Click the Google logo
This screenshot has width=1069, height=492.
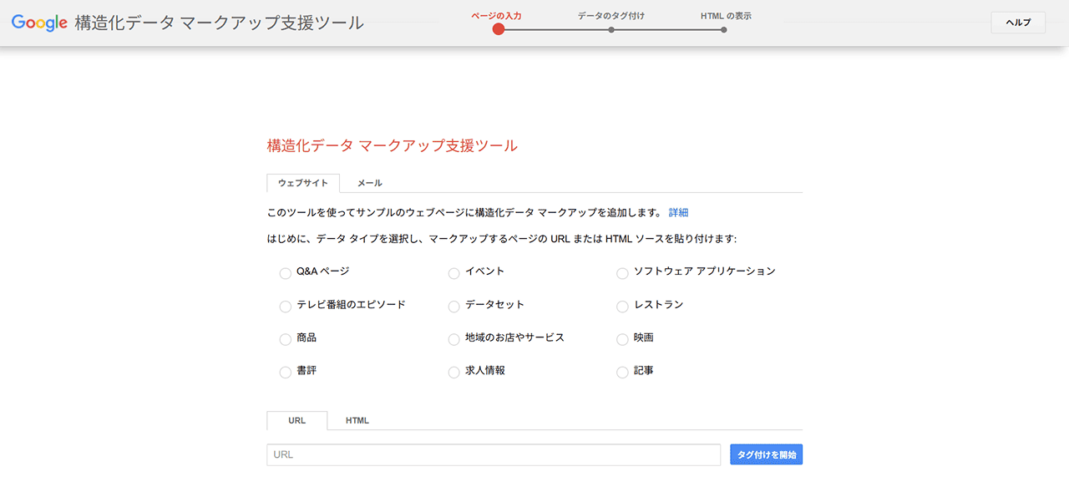click(39, 23)
